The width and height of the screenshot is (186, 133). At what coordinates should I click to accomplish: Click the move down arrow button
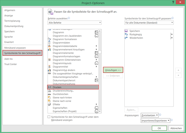178,75
